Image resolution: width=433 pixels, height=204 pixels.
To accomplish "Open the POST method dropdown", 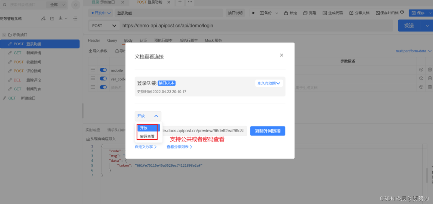I will tap(104, 26).
